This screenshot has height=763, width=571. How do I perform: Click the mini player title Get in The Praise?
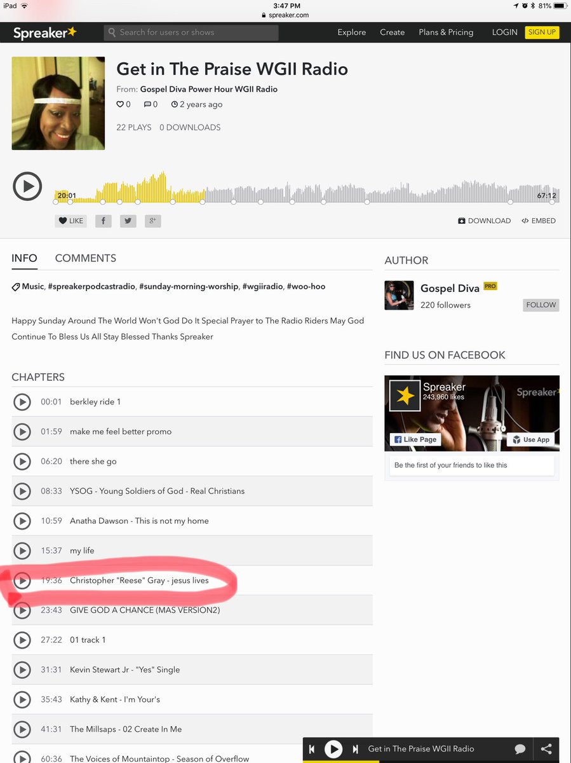click(421, 749)
